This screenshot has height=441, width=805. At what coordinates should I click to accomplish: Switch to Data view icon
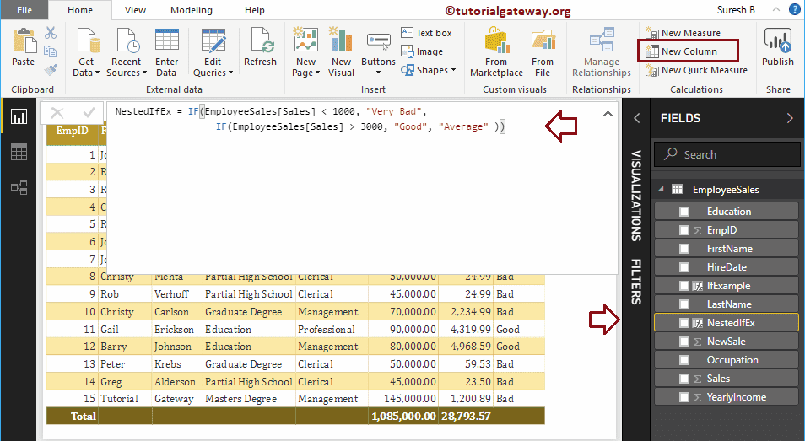point(19,153)
